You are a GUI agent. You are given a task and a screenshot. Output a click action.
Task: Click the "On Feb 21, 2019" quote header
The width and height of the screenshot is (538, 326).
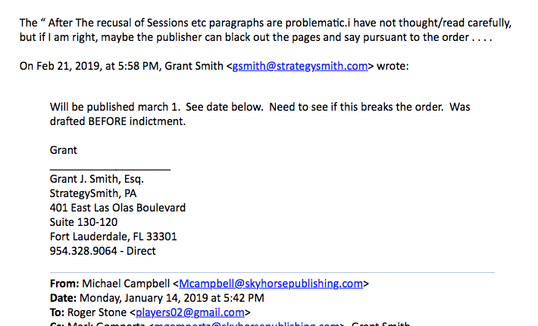click(62, 66)
